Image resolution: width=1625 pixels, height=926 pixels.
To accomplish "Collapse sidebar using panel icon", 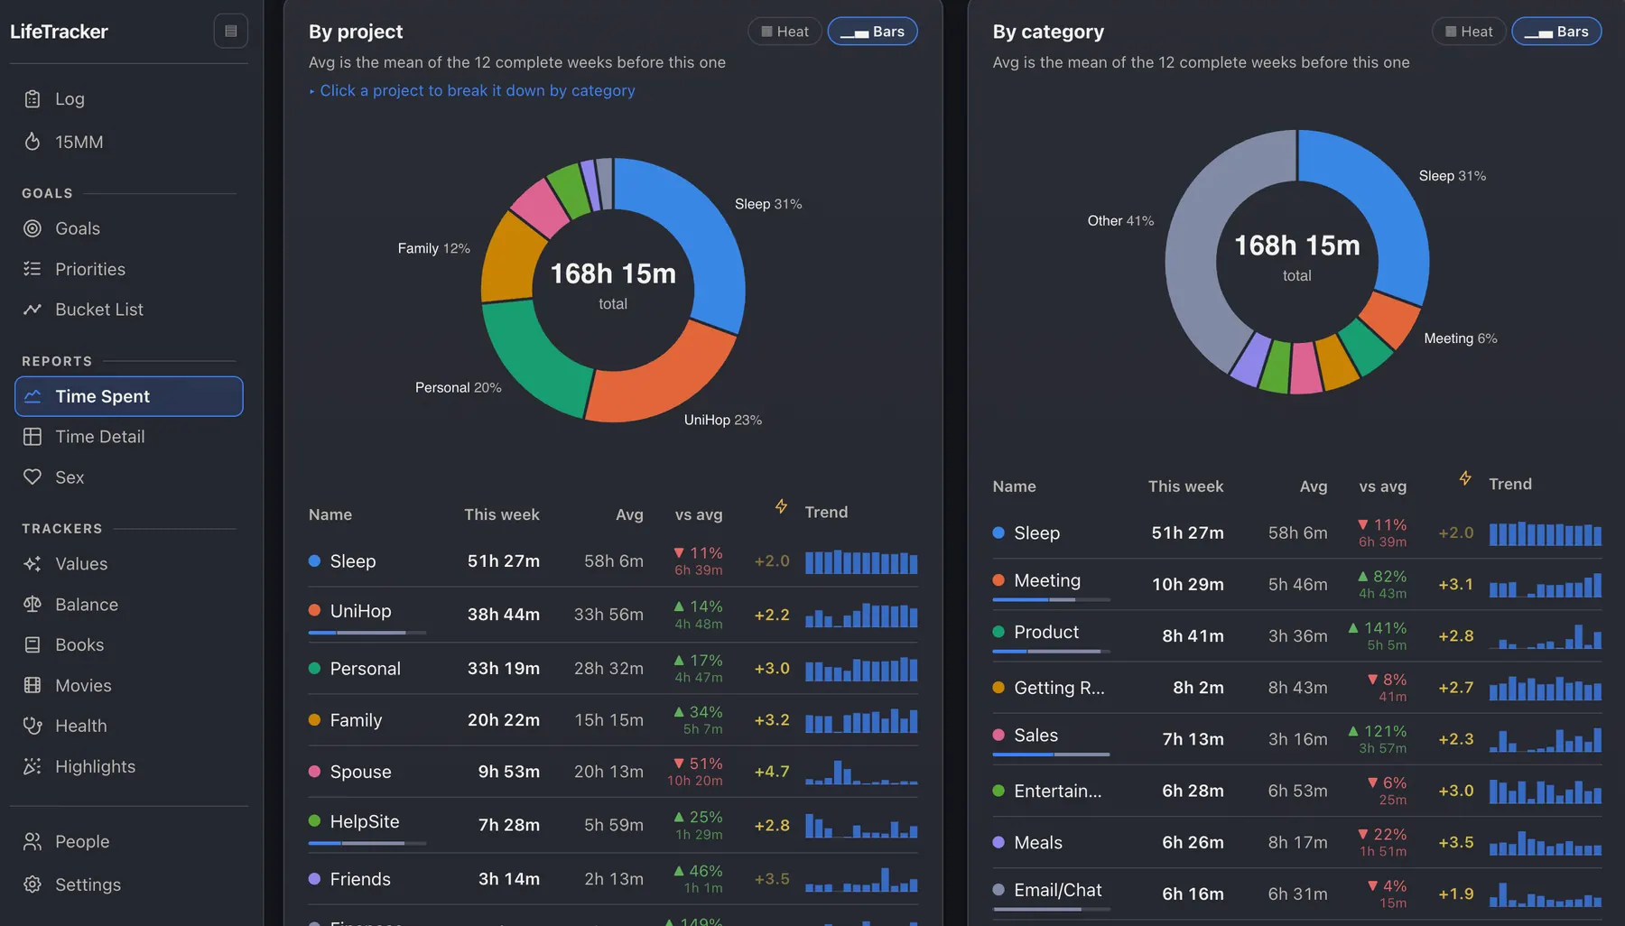I will coord(231,32).
